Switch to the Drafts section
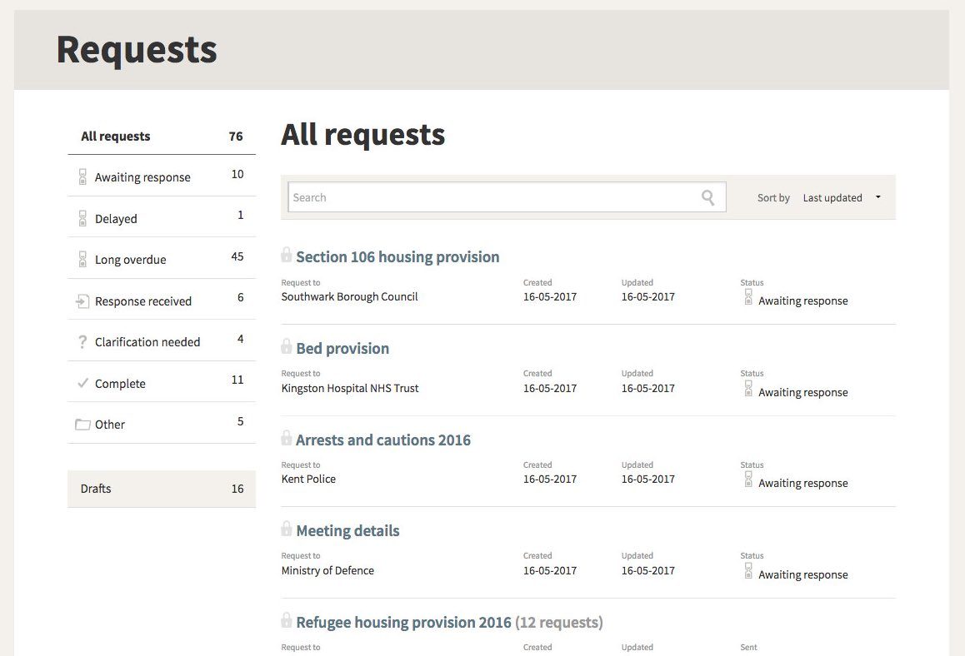 pyautogui.click(x=95, y=489)
